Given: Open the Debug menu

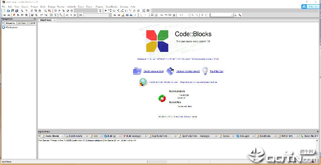Looking at the screenshot, I should pos(51,6).
